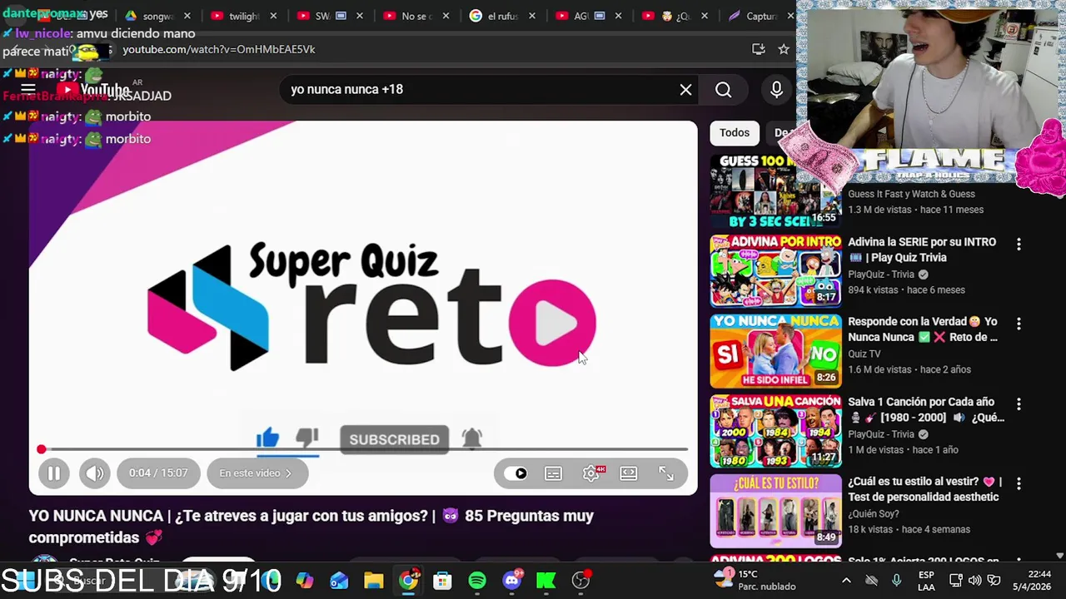1066x599 pixels.
Task: Switch to the 'AG' YouTube tab
Action: click(589, 16)
